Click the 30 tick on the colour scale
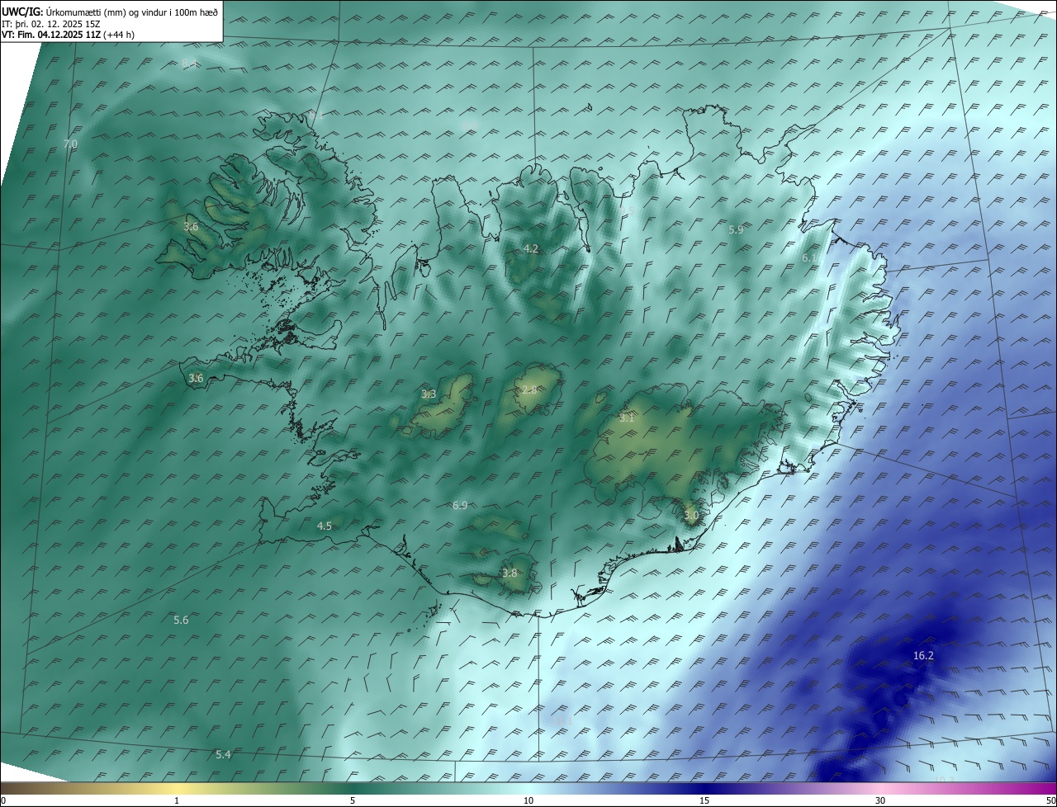Viewport: 1057px width, 807px height. point(880,801)
